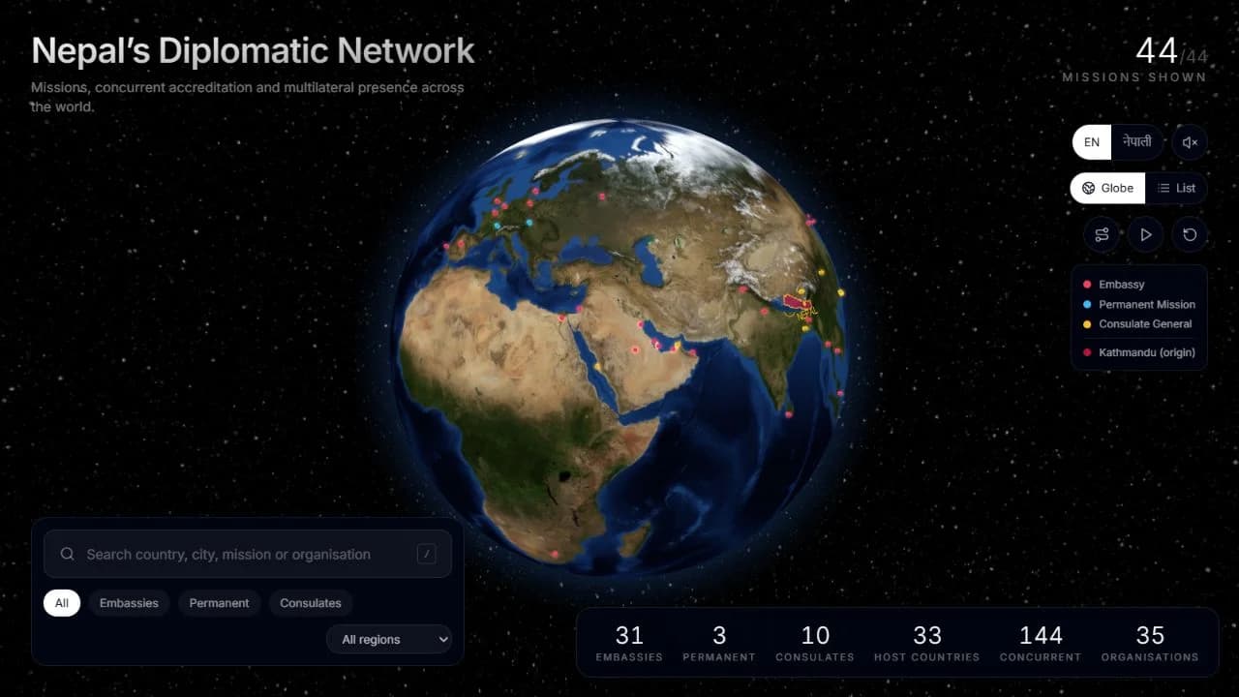Click the 35 Organisations statistic
Image resolution: width=1239 pixels, height=697 pixels.
1150,644
